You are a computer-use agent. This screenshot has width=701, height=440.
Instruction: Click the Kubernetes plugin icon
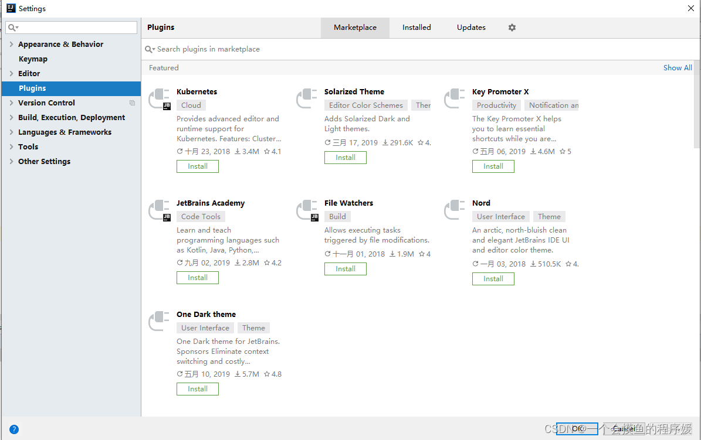[x=159, y=98]
